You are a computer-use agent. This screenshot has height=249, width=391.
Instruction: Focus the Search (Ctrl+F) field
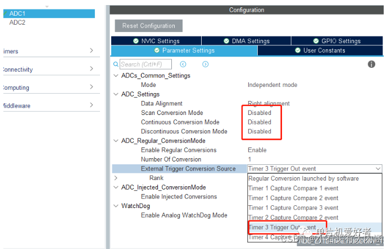tap(146, 64)
